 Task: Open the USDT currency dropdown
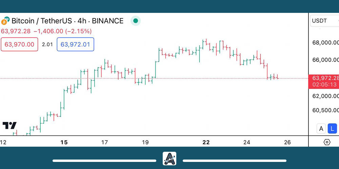[324, 21]
